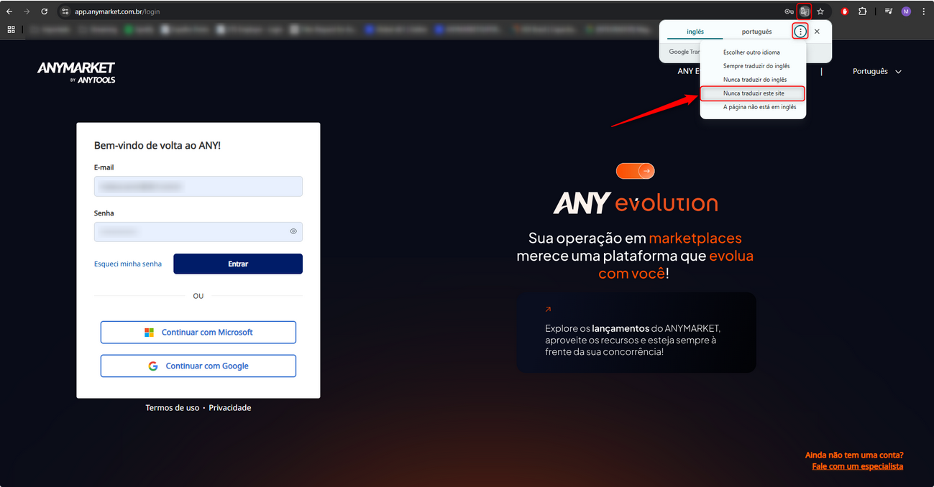Viewport: 934px width, 487px height.
Task: Open the saved passwords key icon
Action: point(789,11)
